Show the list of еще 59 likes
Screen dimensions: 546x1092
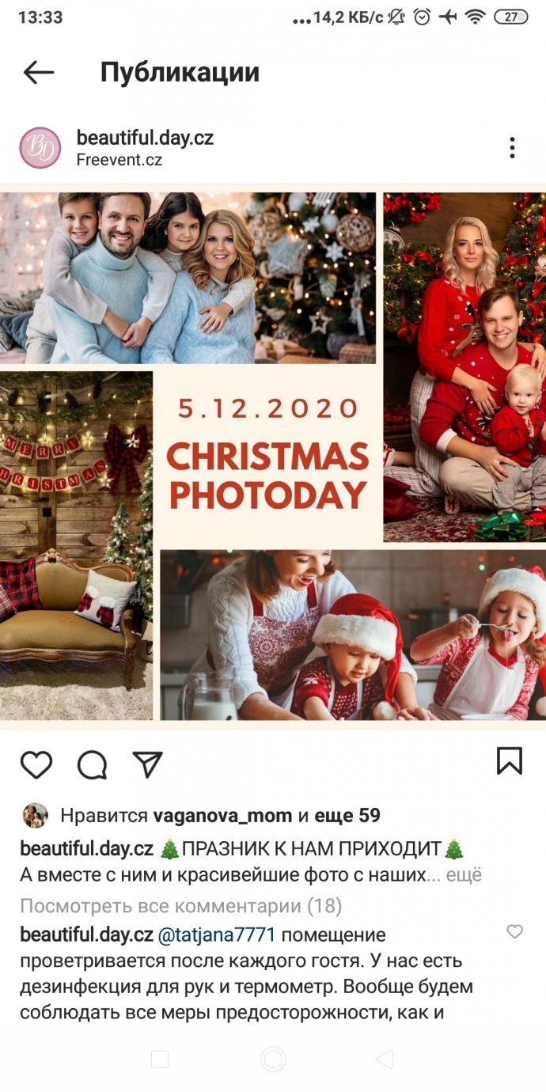(x=347, y=816)
